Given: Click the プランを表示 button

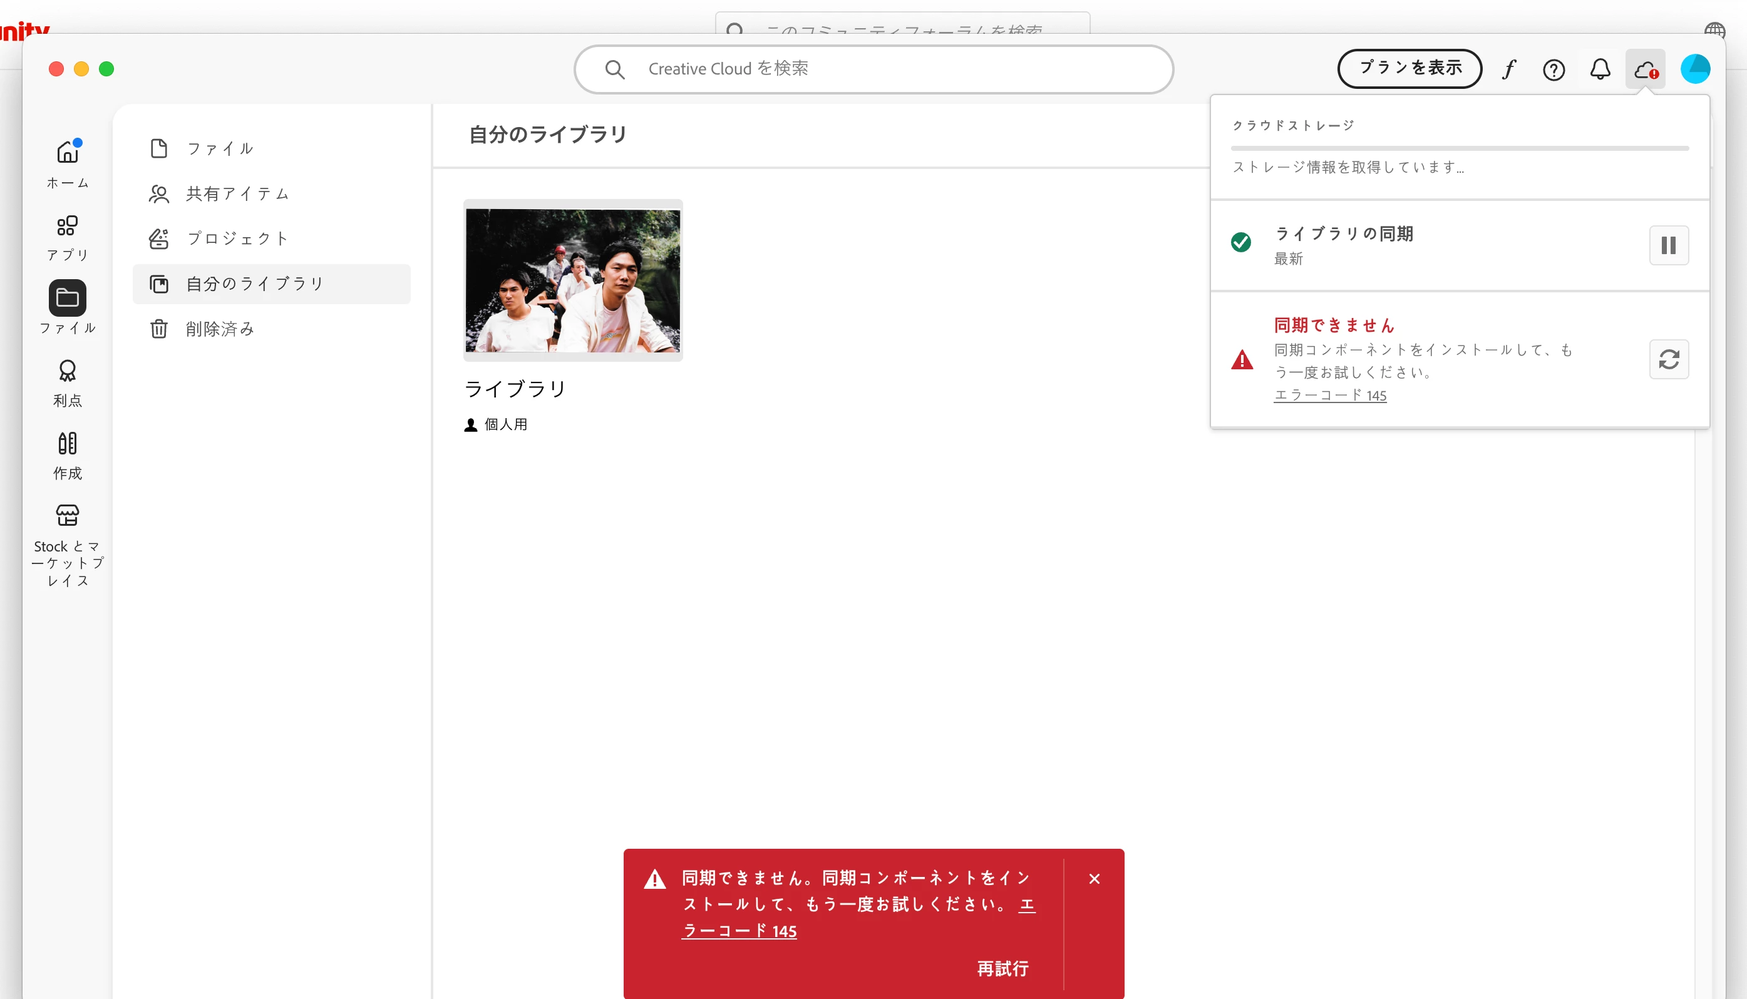Looking at the screenshot, I should tap(1409, 69).
